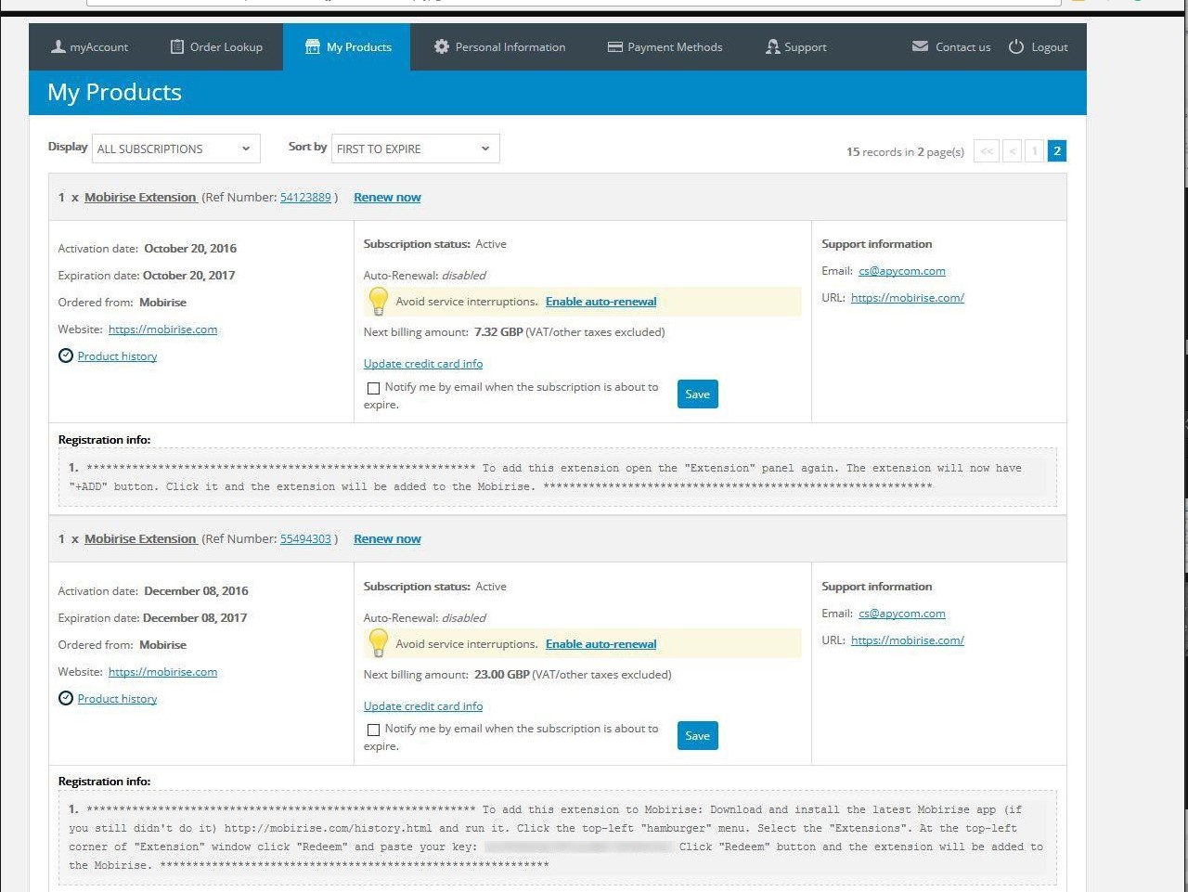Click the Logout power icon

[x=1016, y=46]
